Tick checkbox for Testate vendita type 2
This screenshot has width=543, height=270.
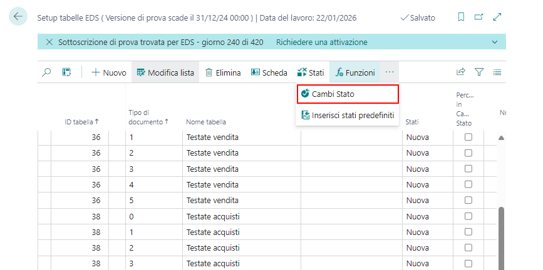tap(468, 152)
